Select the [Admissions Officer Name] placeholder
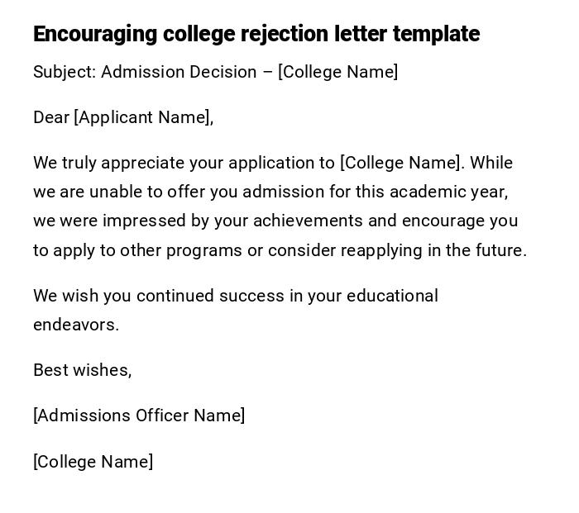The image size is (579, 513). (x=139, y=416)
